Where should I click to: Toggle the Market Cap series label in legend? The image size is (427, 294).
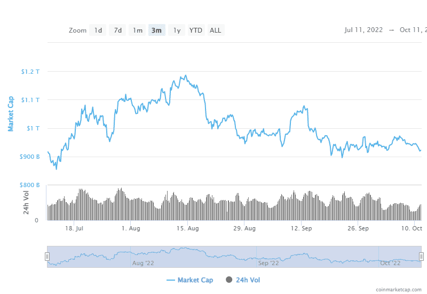click(195, 280)
